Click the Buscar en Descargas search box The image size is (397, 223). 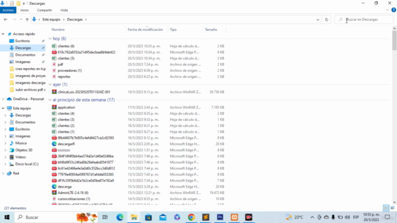[364, 19]
